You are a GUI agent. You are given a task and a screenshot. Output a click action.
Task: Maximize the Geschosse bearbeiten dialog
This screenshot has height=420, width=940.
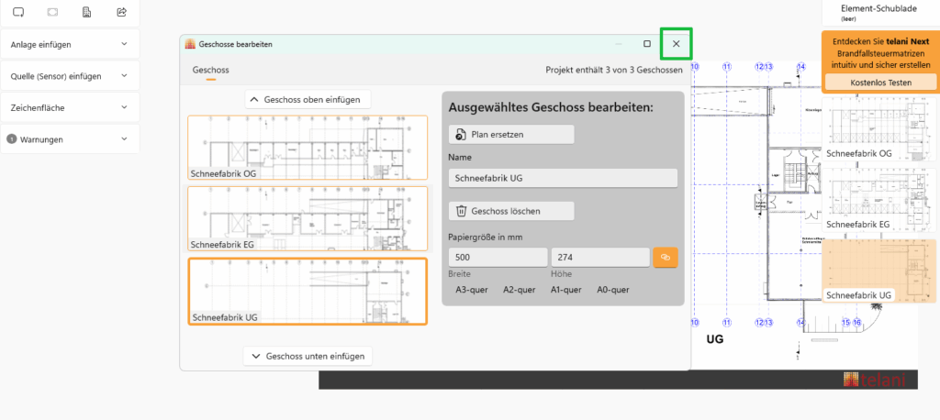(647, 44)
